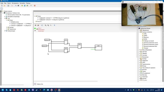This screenshot has height=92, width=164.
Task: Select зелёный 3 Цифровой input in tree
Action: tap(21, 24)
